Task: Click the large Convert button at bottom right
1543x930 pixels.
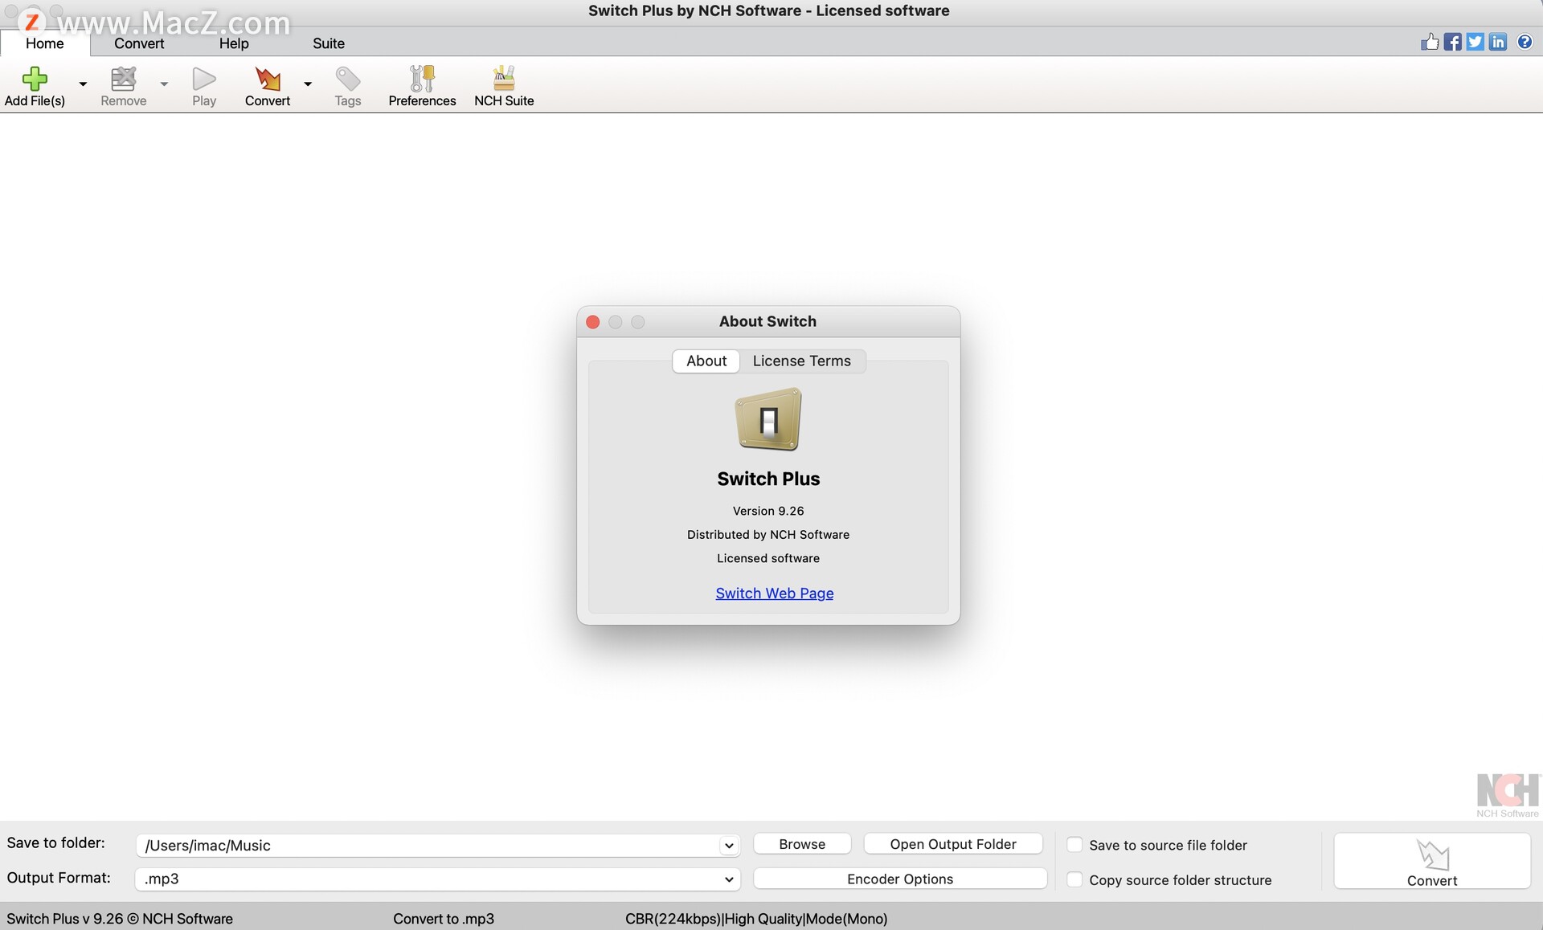Action: 1431,861
